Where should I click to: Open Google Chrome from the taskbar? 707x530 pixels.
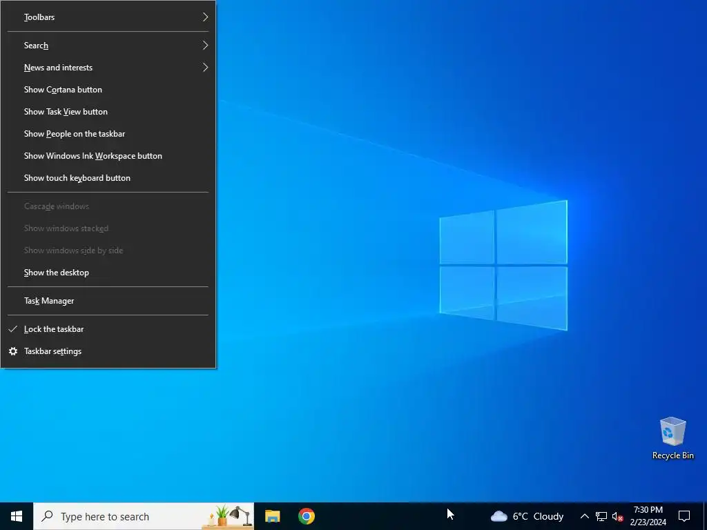[306, 516]
